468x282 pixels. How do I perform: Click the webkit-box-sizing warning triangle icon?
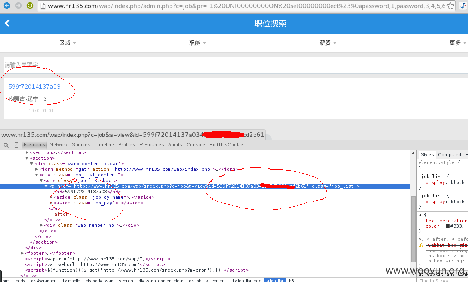(x=421, y=245)
